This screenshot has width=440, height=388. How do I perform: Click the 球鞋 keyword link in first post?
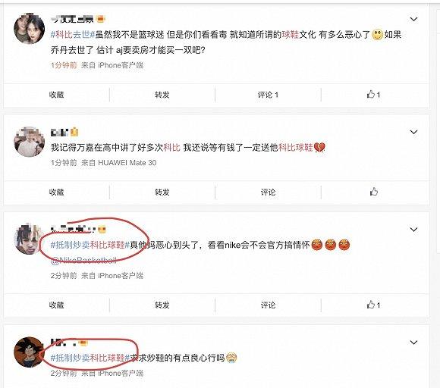[x=291, y=35]
